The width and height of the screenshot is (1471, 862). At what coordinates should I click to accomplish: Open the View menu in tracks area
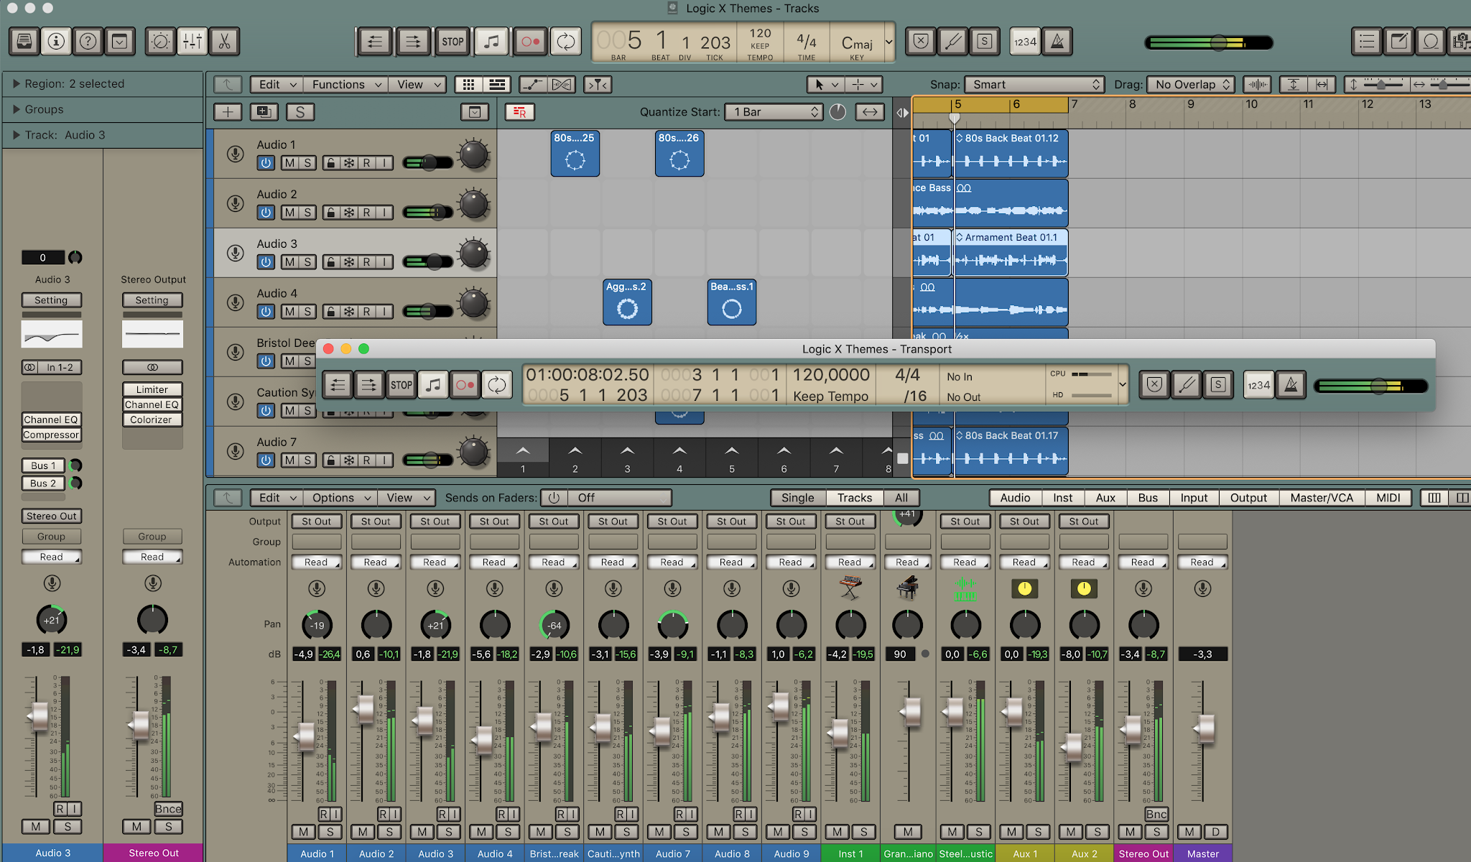tap(417, 85)
